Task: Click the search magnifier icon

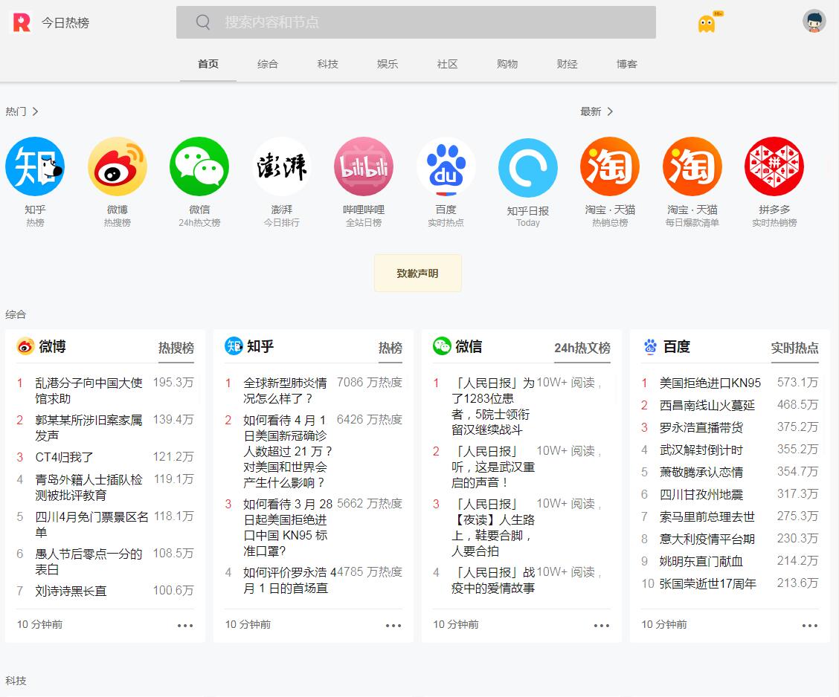Action: (203, 22)
